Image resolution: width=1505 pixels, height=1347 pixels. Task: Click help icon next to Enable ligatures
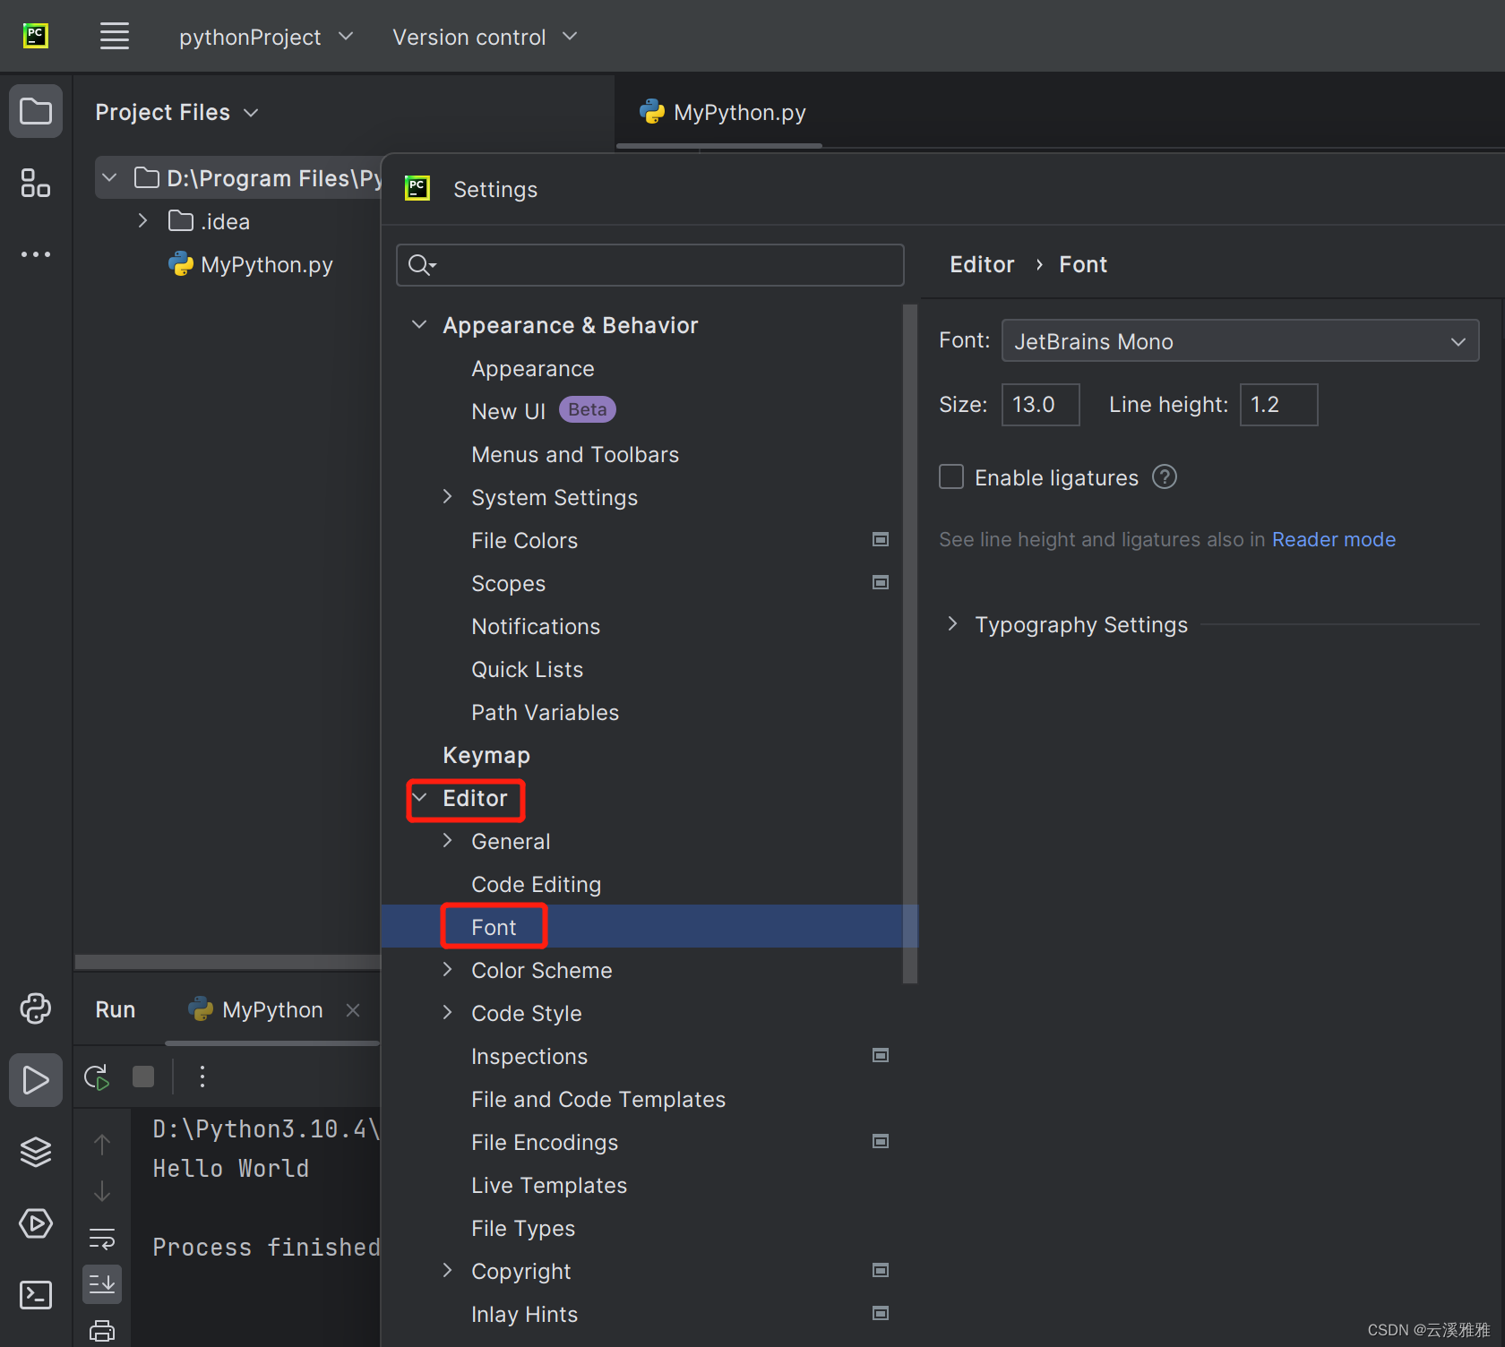(x=1165, y=477)
